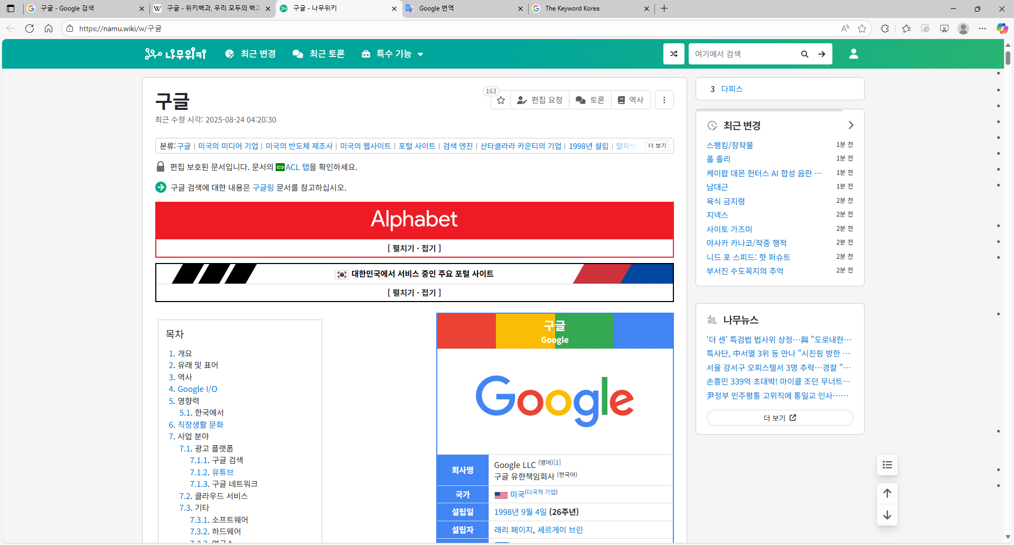Open the 미국 country link
Viewport: 1014px width, 545px height.
(517, 494)
